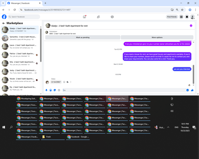199x159 pixels.
Task: Expand the system tray hidden icons chevron
Action: 168,127
